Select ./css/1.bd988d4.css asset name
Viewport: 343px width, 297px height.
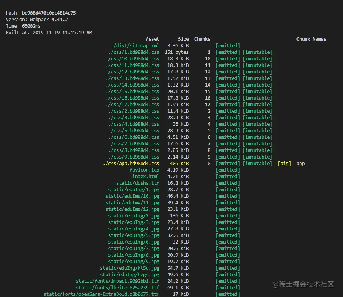pyautogui.click(x=134, y=52)
